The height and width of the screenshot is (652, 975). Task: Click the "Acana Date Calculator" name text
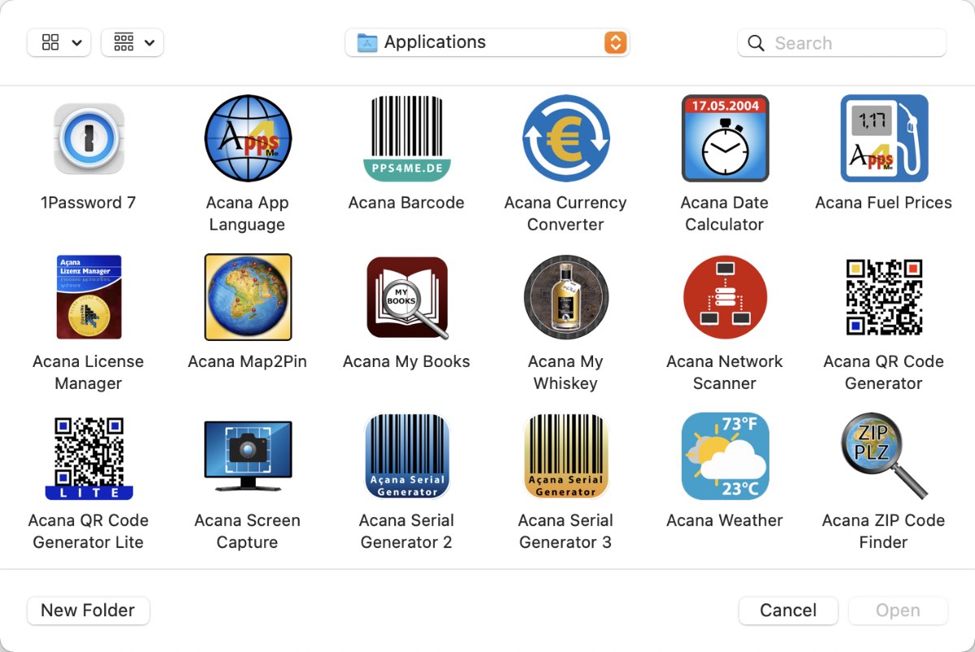[x=725, y=214]
